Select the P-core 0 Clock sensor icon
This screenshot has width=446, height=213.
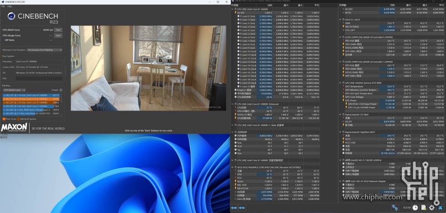[238, 16]
